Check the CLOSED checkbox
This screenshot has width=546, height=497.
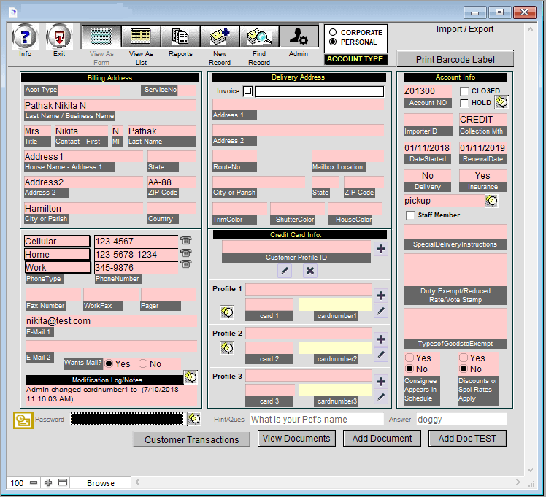coord(464,91)
